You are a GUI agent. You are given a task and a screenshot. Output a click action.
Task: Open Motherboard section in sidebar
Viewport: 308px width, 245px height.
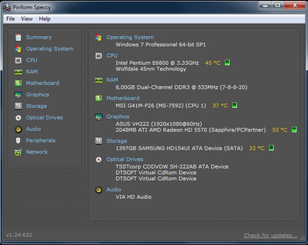[43, 83]
